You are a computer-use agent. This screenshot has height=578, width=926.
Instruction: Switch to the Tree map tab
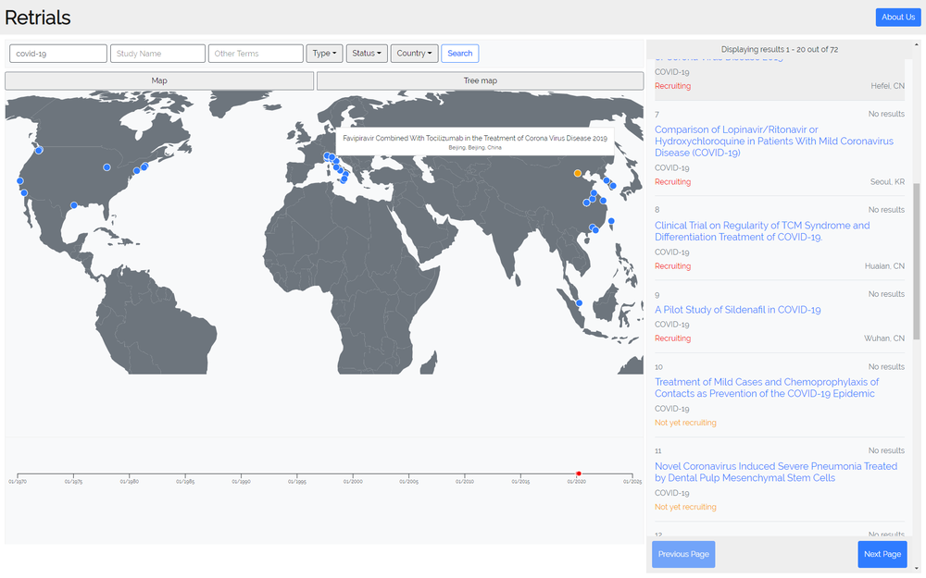coord(480,81)
